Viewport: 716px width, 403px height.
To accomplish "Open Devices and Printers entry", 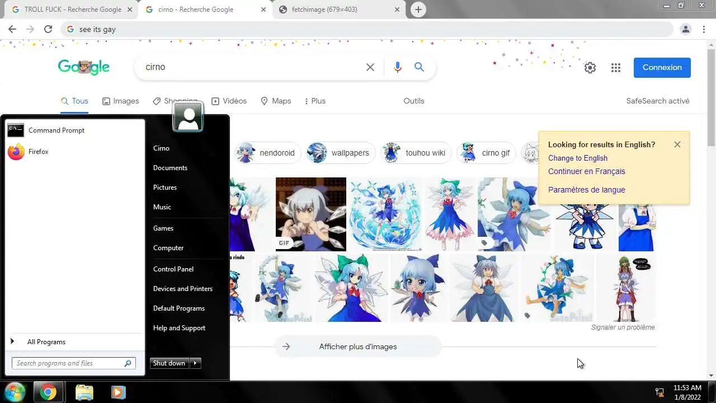I will (x=183, y=289).
